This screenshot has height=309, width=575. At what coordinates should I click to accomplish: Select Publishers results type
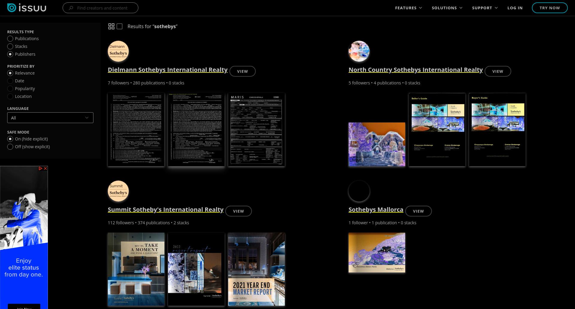pos(21,54)
